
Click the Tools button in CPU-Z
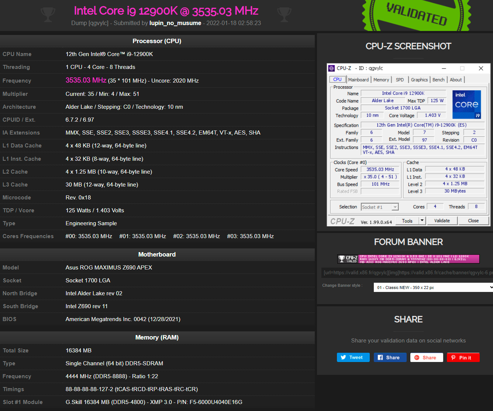pos(407,221)
